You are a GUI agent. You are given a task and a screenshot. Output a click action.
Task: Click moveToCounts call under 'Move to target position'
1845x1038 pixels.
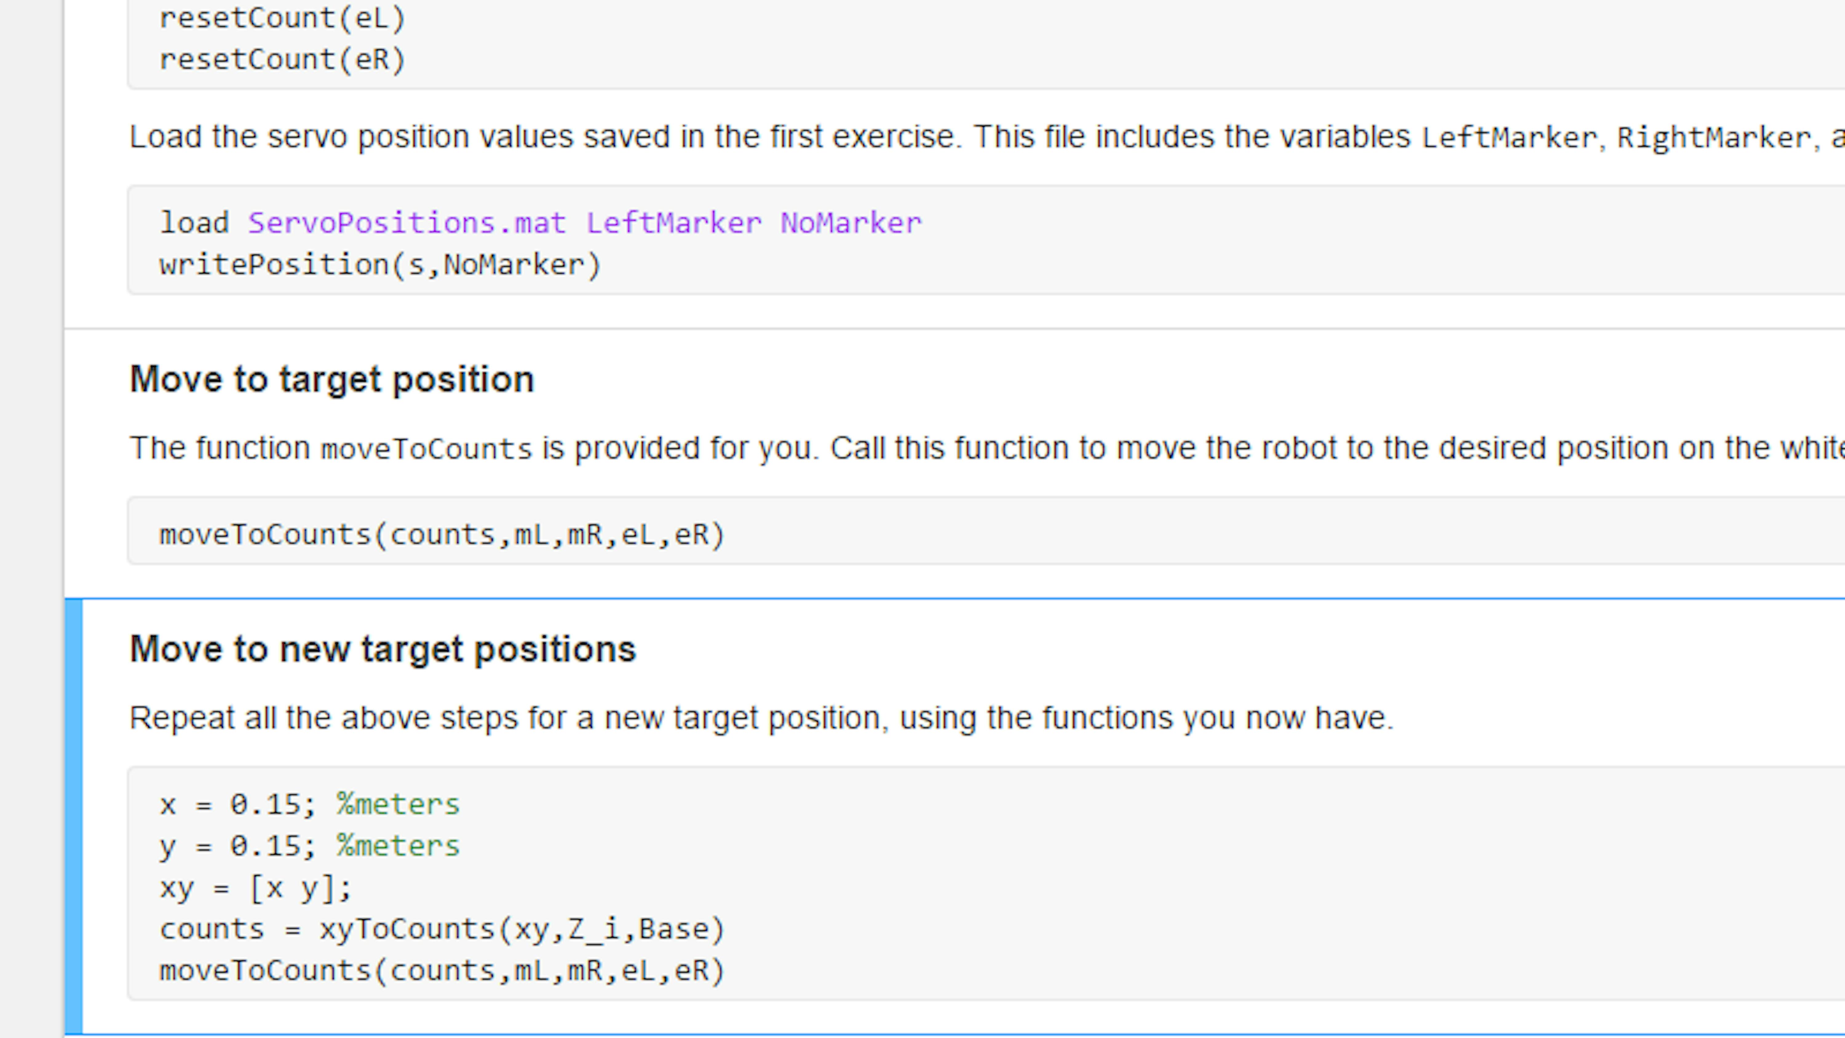442,535
